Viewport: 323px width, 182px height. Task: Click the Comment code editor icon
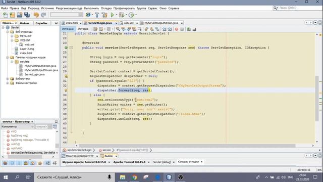pos(189,29)
